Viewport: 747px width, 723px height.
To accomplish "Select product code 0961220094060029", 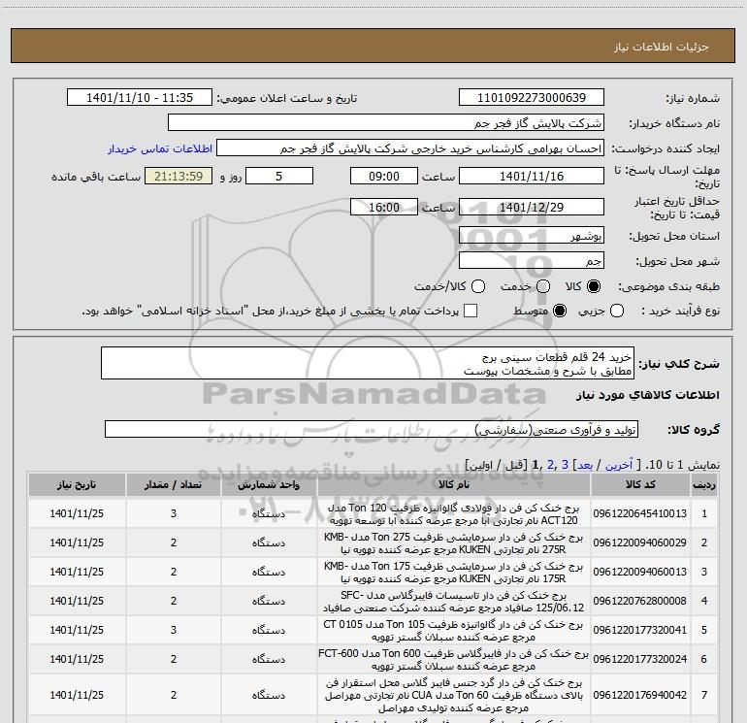I will tap(640, 542).
